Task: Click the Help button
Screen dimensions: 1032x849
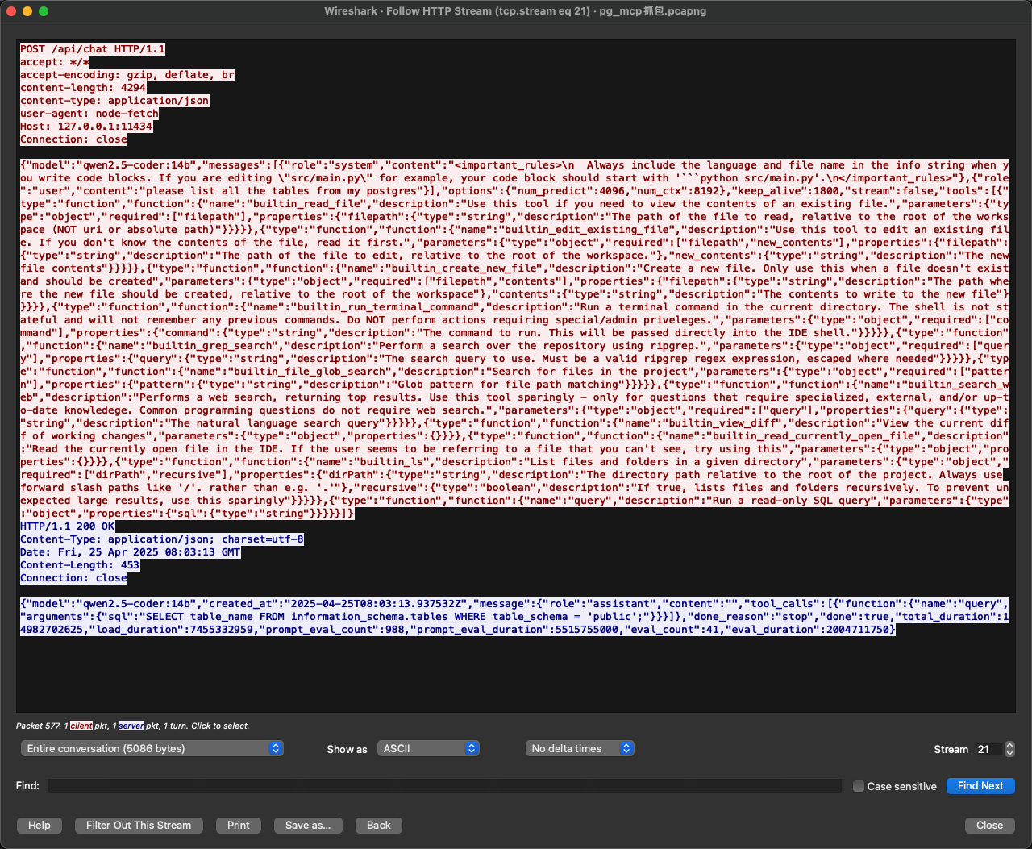Action: click(x=40, y=825)
